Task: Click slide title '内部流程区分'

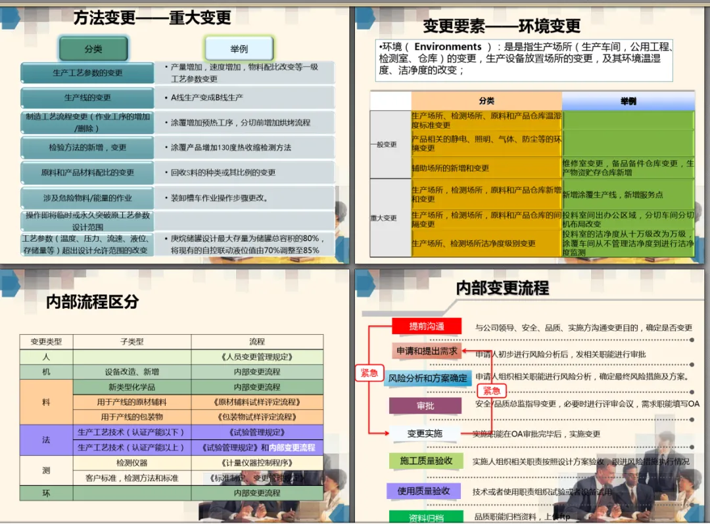Action: click(93, 301)
